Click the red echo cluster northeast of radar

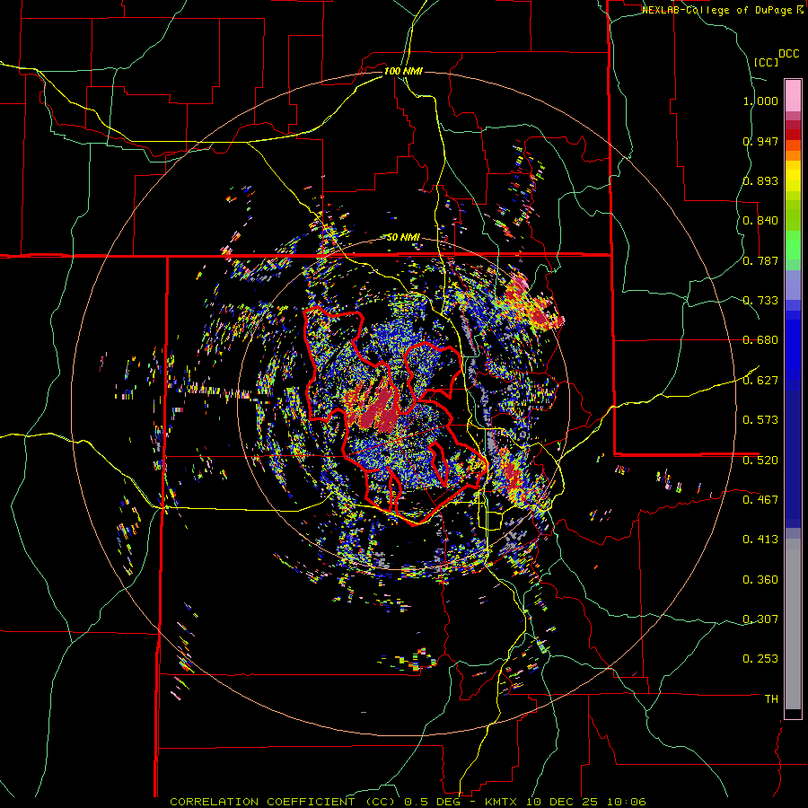[533, 304]
